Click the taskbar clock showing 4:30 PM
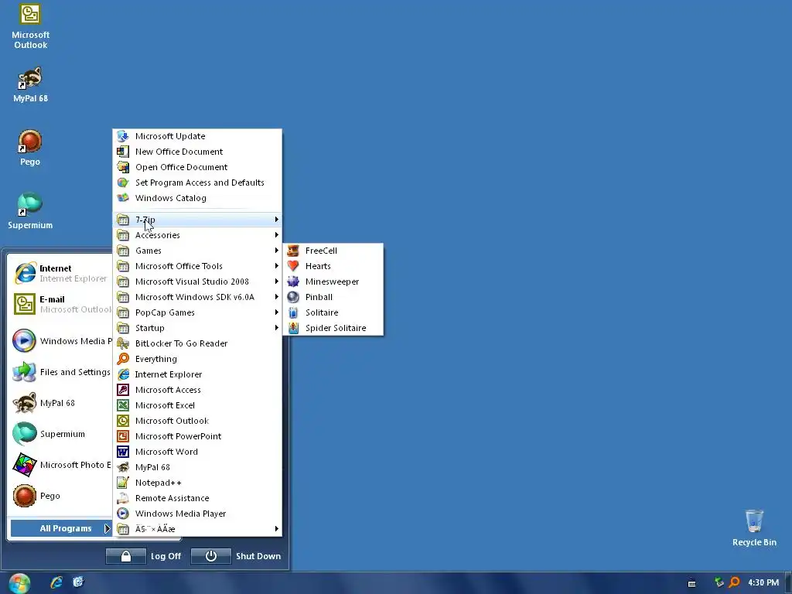Image resolution: width=792 pixels, height=594 pixels. pos(763,582)
